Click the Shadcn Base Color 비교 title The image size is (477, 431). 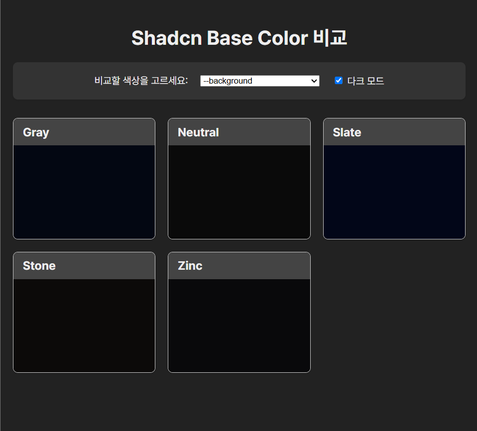pos(239,38)
